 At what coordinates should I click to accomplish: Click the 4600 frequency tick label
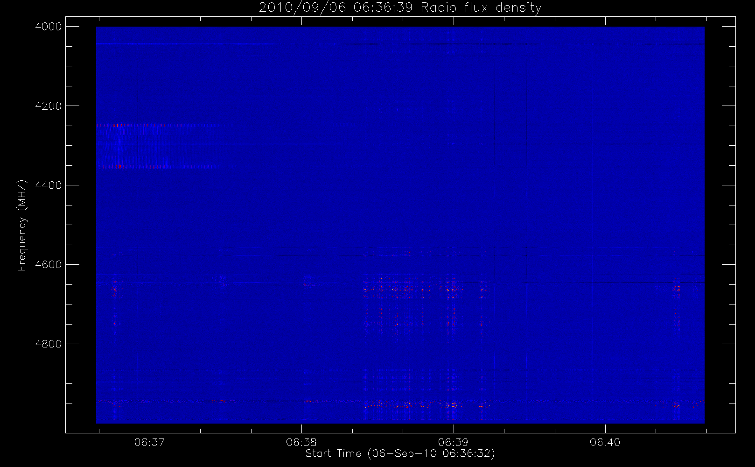point(49,265)
